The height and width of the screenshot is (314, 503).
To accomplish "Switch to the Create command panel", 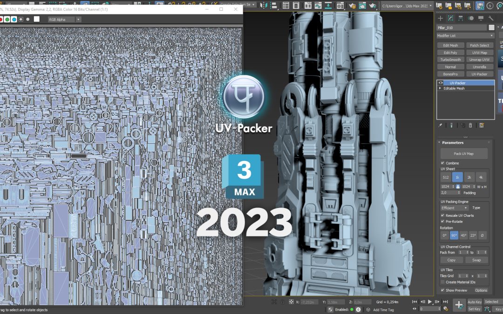I will click(441, 18).
